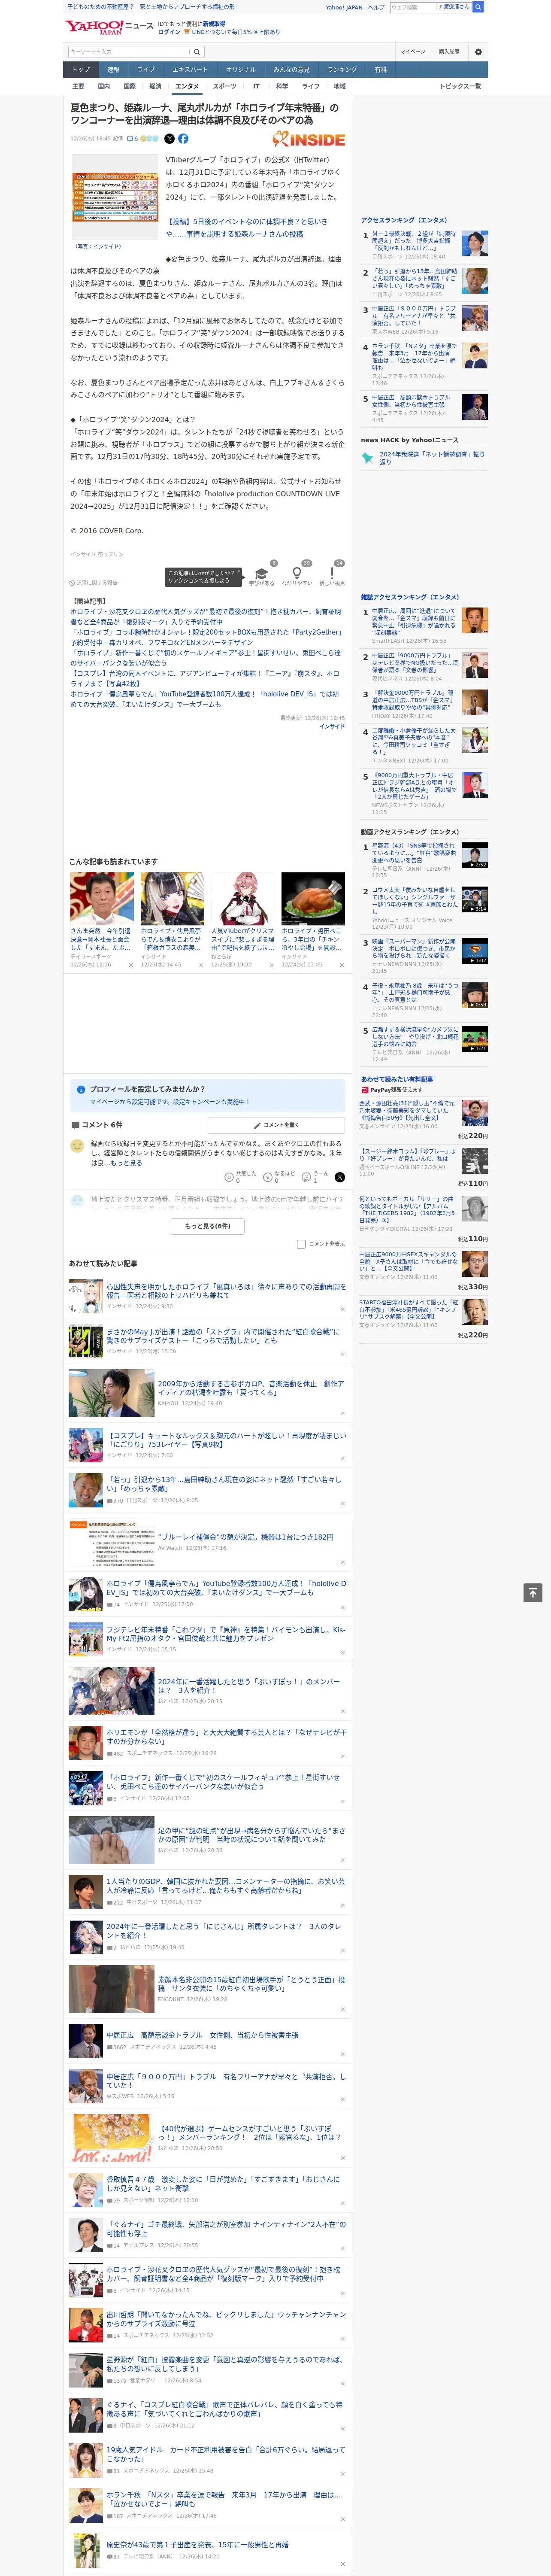
Task: Play the スーパーマン新作 video ranking thumbnail
Action: point(475,951)
